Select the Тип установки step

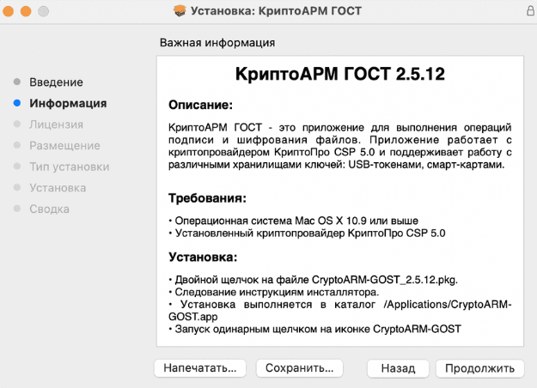click(x=70, y=167)
